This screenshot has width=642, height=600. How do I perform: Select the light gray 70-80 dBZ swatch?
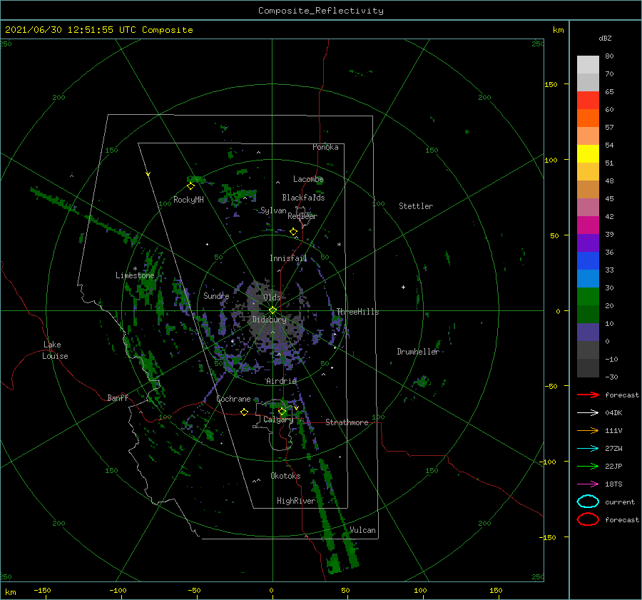(x=588, y=64)
